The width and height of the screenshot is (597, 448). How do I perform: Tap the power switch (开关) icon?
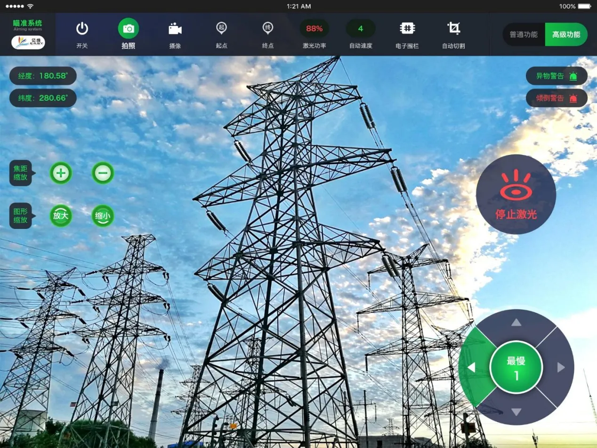pyautogui.click(x=82, y=29)
